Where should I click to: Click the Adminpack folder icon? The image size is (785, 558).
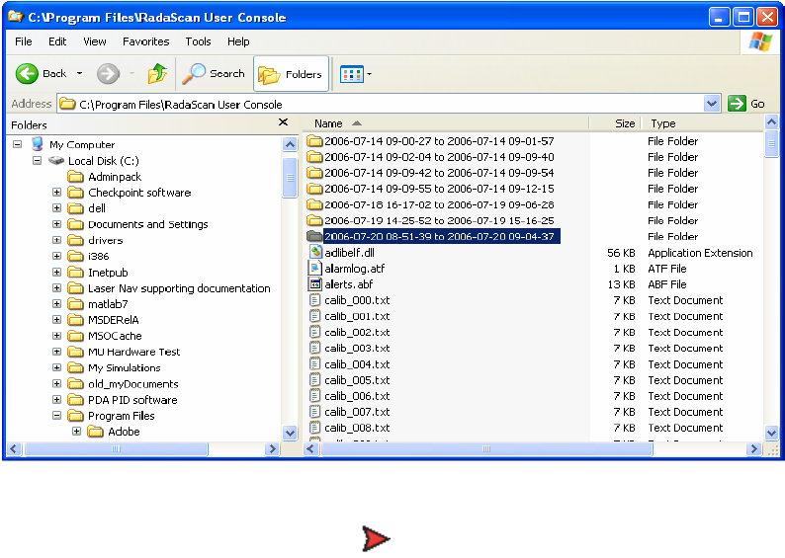point(75,177)
